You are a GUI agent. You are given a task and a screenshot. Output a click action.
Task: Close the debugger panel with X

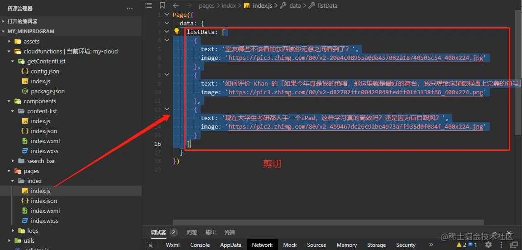point(509,233)
